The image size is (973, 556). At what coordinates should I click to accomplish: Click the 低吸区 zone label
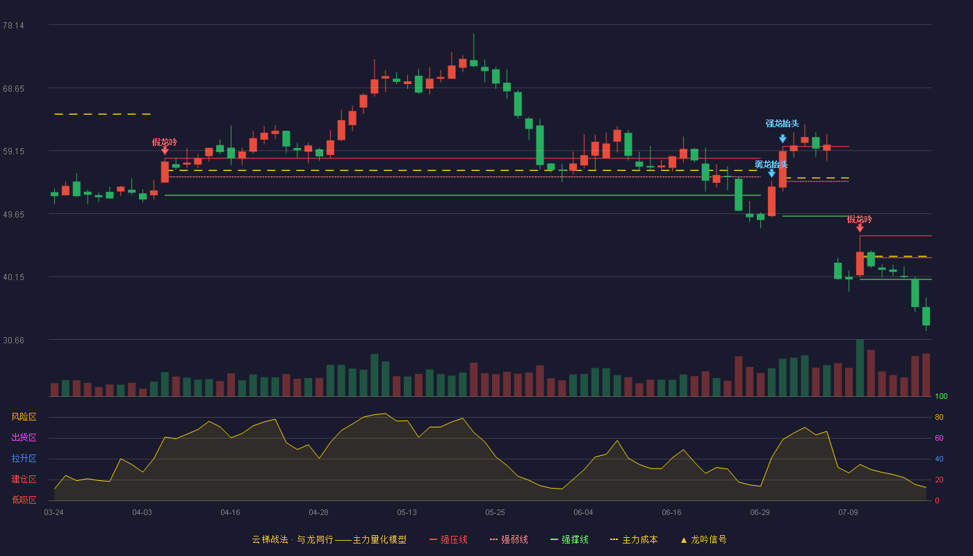pos(24,500)
